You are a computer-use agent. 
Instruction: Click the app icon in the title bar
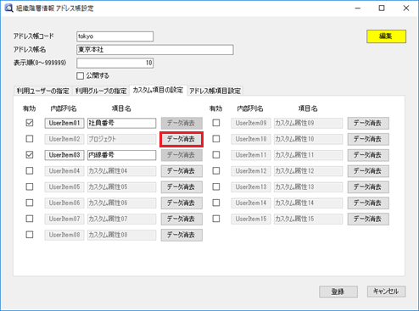[8, 8]
